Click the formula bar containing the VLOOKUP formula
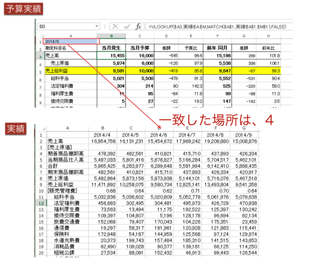Image resolution: width=316 pixels, height=265 pixels. (219, 26)
